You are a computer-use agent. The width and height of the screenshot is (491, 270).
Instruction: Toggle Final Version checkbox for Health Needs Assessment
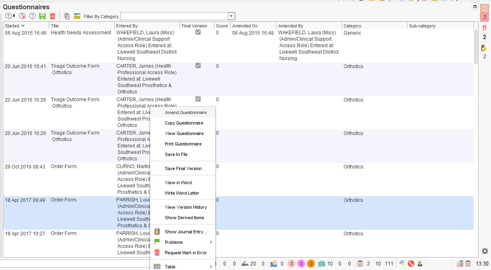point(198,33)
